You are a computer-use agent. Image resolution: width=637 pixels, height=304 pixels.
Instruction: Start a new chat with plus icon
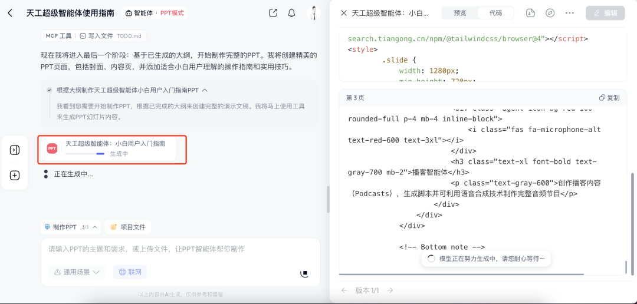(15, 176)
